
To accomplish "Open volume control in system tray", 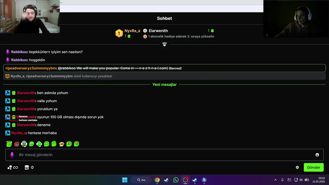I will [301, 180].
